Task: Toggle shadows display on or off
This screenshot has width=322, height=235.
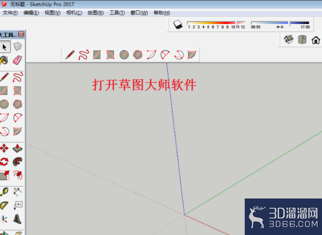Action: coord(178,25)
